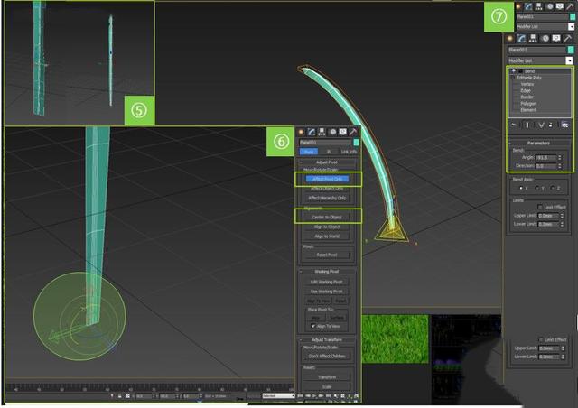Viewport: 578px width, 408px height.
Task: Select X Bend Axis radio button
Action: 521,188
